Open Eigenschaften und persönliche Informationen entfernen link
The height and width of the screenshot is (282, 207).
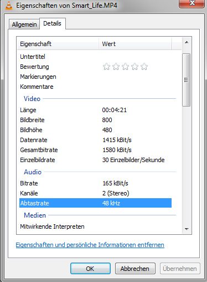[90, 245]
